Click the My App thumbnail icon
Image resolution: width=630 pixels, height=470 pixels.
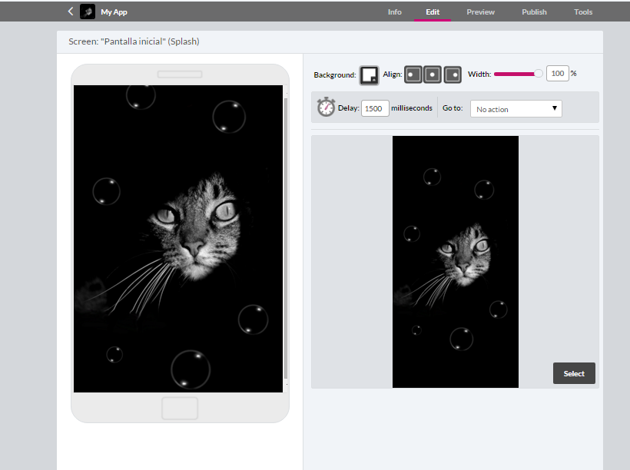(x=88, y=12)
